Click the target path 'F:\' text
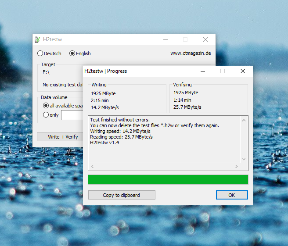Viewport: 288px width, 246px height. tap(46, 72)
